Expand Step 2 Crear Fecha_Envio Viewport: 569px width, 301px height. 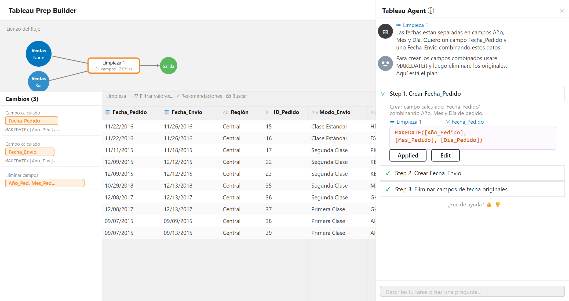tap(472, 173)
